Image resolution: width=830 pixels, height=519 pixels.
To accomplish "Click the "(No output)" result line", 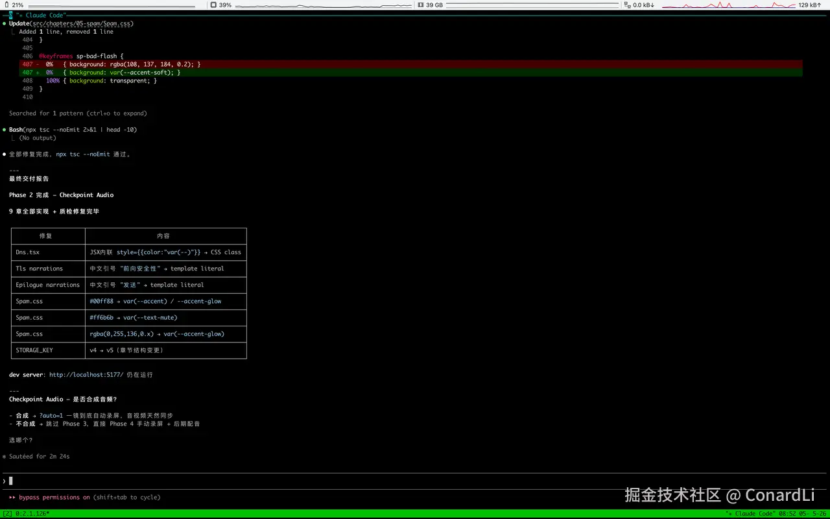I will pos(38,138).
